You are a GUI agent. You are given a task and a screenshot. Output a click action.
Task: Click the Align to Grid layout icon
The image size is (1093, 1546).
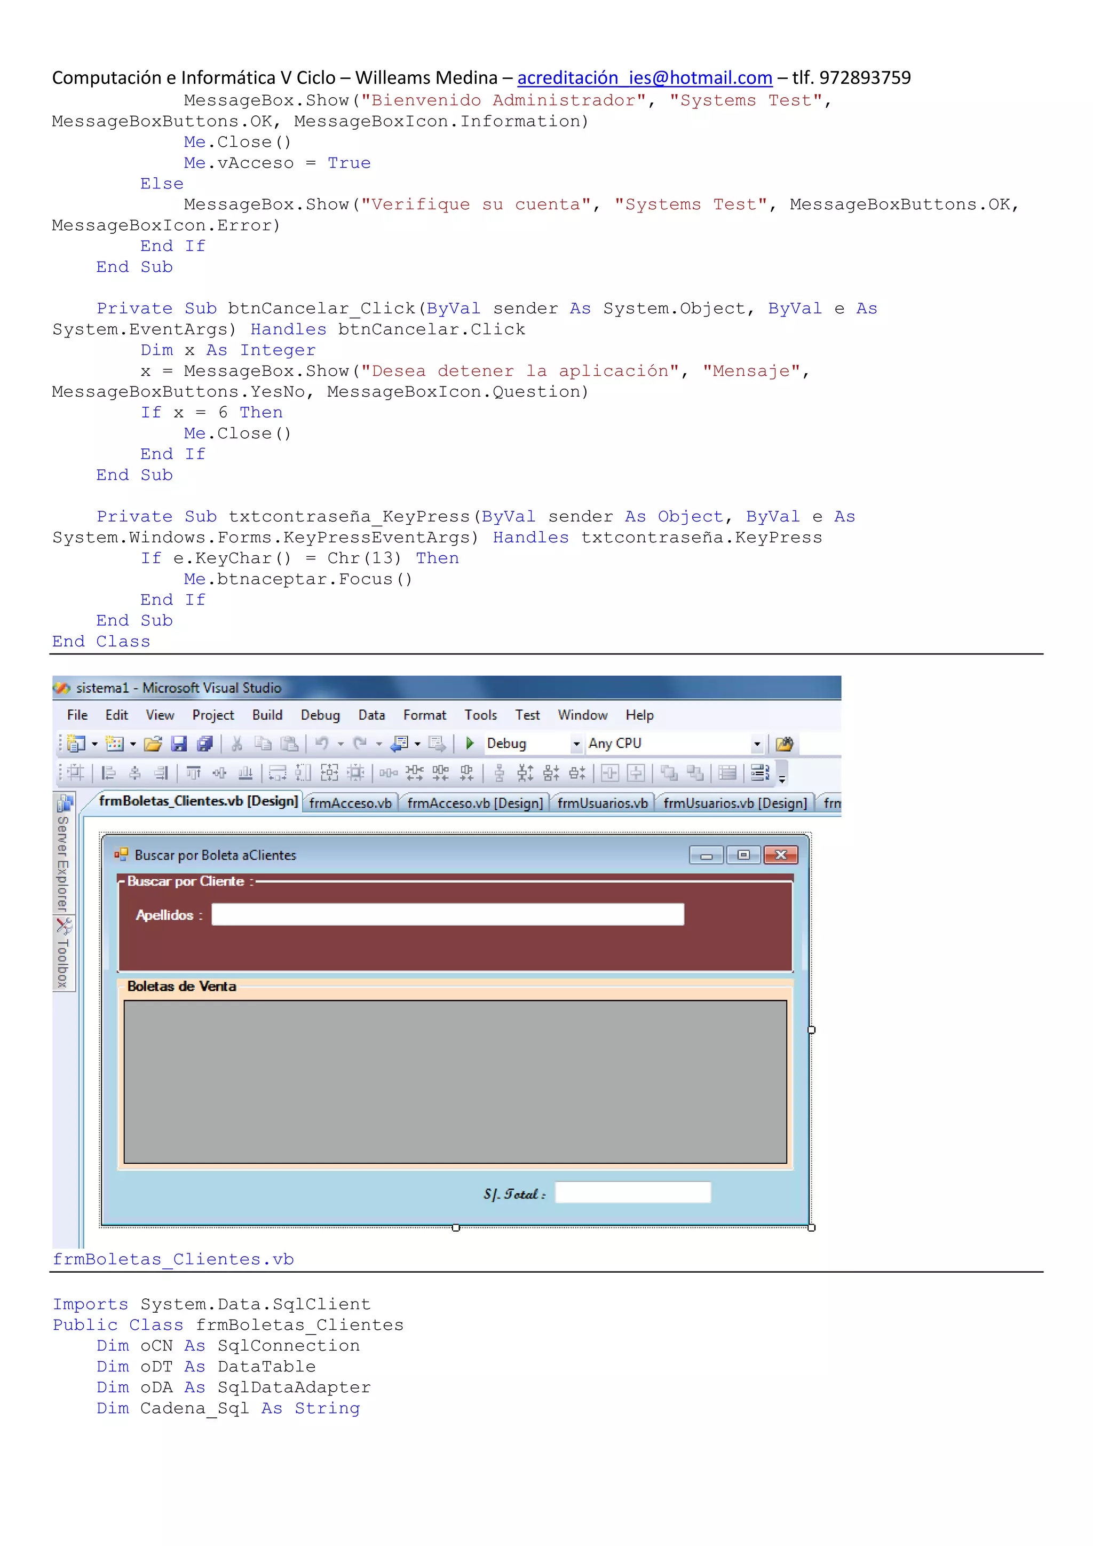click(x=75, y=773)
